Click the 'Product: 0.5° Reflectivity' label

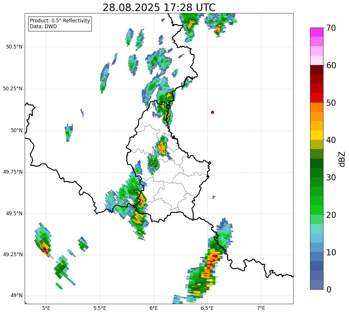pyautogui.click(x=60, y=21)
